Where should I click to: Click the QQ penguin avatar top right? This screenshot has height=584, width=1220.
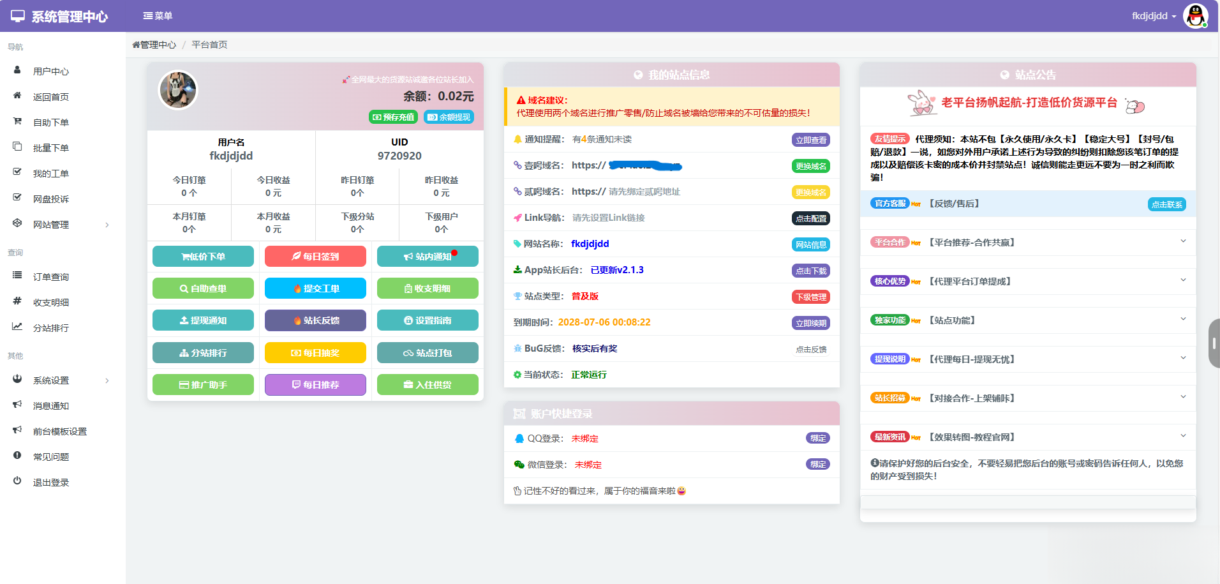pos(1196,15)
